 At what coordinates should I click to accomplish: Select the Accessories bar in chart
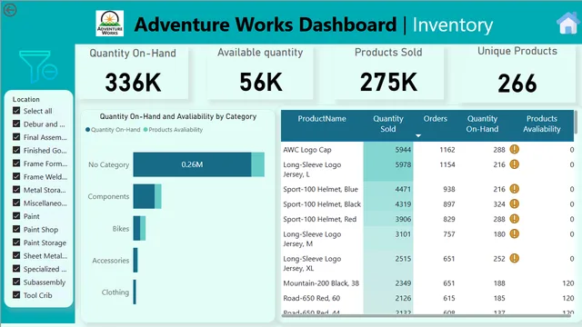135,261
